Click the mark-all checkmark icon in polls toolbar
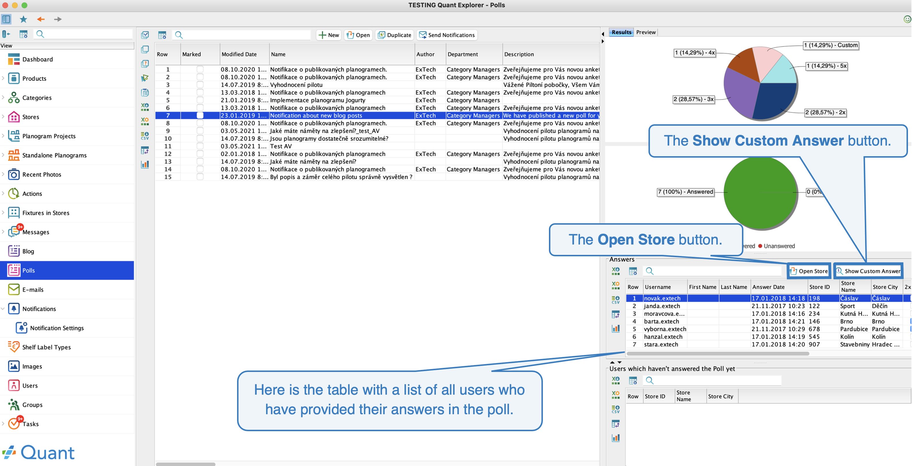 145,35
